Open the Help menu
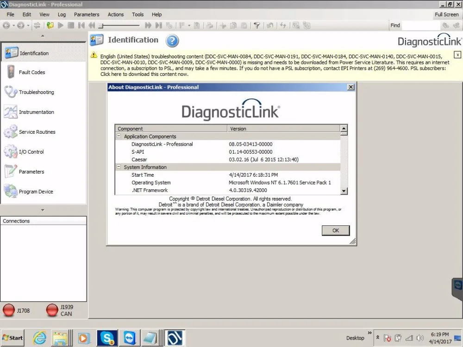The width and height of the screenshot is (463, 347). pos(156,14)
